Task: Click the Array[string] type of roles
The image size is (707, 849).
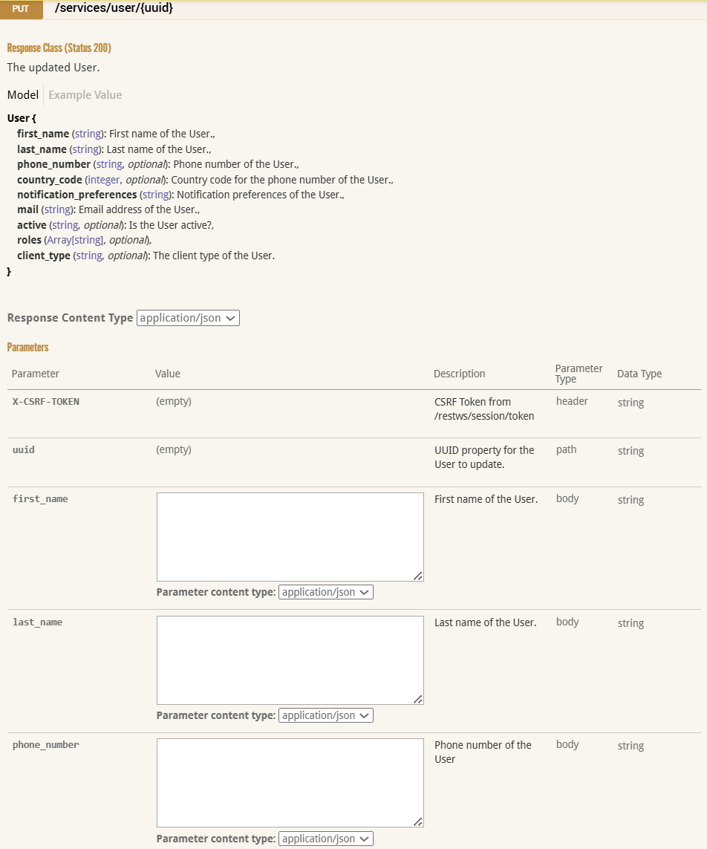Action: (75, 240)
